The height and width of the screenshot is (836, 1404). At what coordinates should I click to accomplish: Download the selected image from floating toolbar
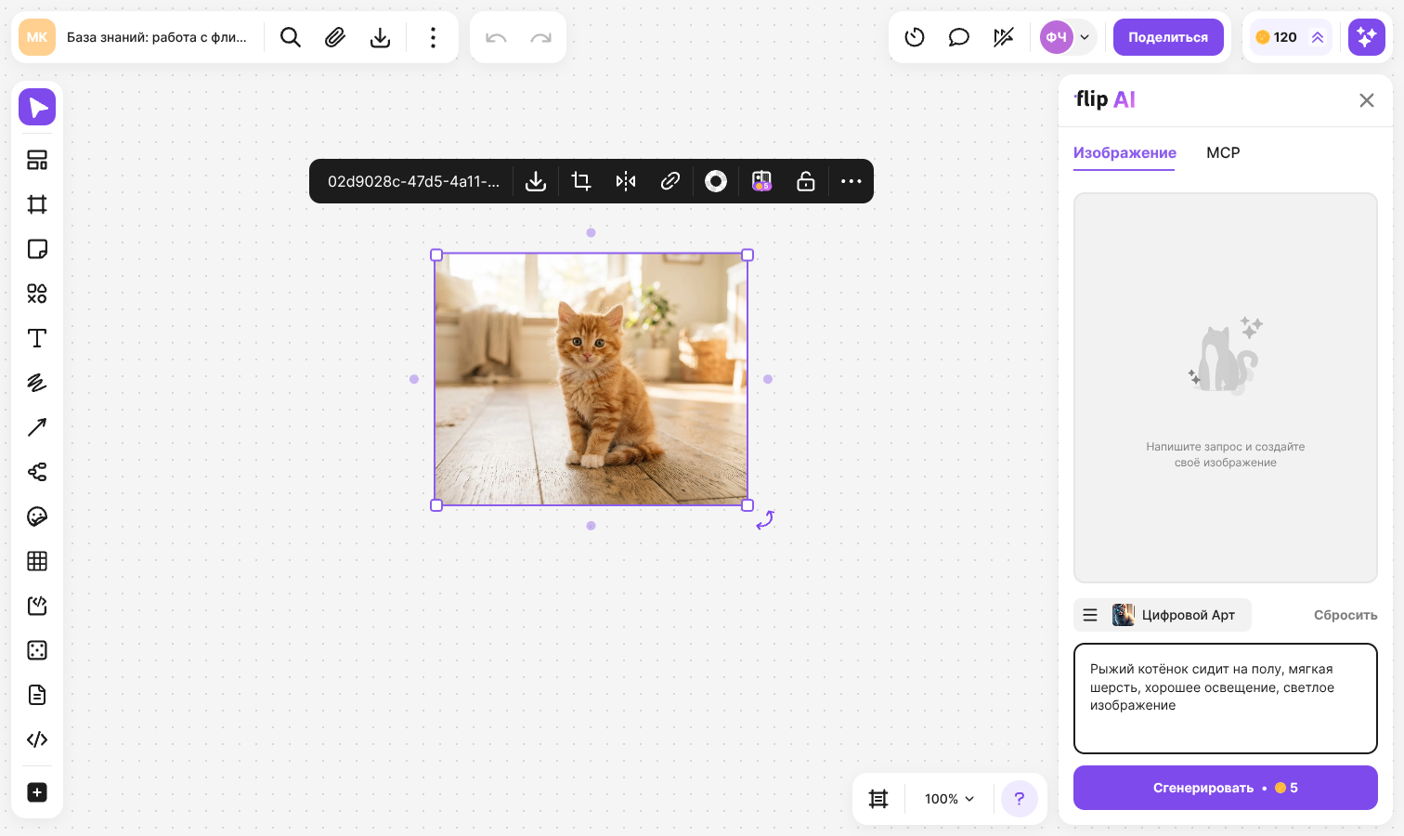536,181
